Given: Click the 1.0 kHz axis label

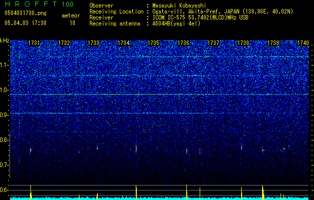Looking at the screenshot, I should 4,90.
